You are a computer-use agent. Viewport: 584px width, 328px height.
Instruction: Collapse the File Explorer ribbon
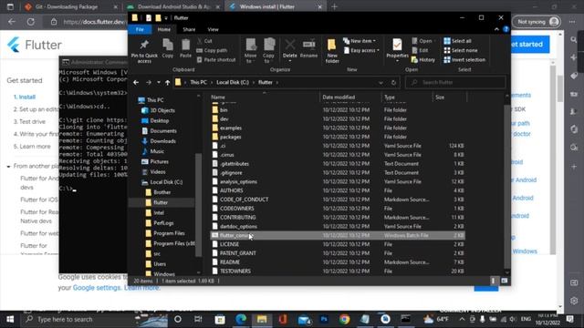pos(496,29)
